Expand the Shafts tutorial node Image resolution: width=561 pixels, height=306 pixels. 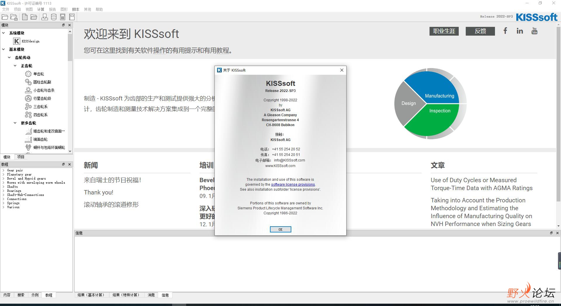pyautogui.click(x=3, y=187)
